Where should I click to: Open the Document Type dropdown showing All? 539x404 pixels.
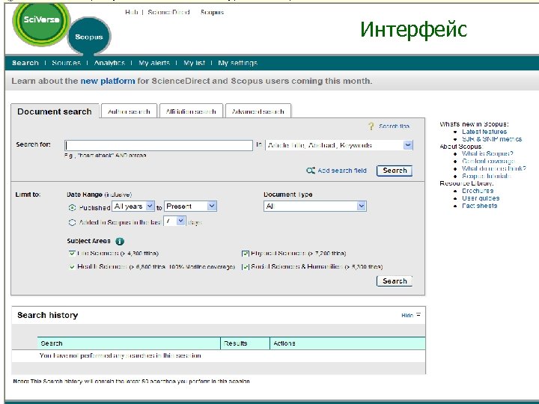(315, 206)
